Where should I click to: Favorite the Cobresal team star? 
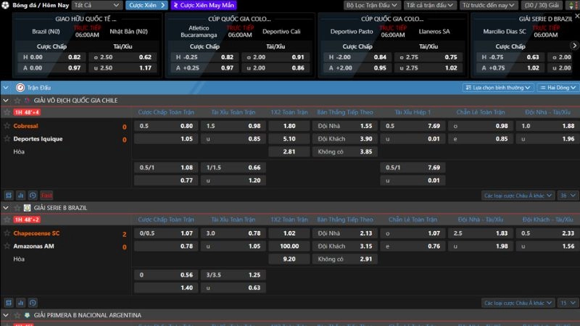[7, 126]
